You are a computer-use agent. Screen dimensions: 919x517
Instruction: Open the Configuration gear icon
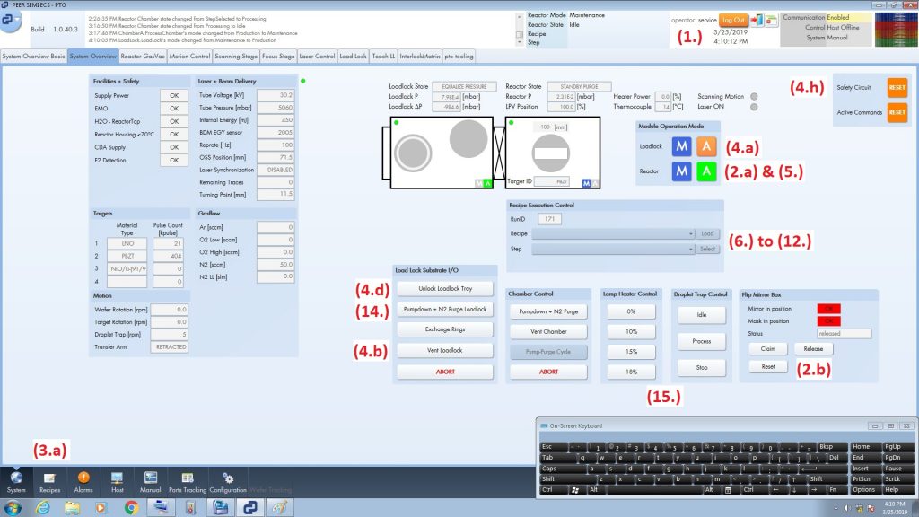227,480
